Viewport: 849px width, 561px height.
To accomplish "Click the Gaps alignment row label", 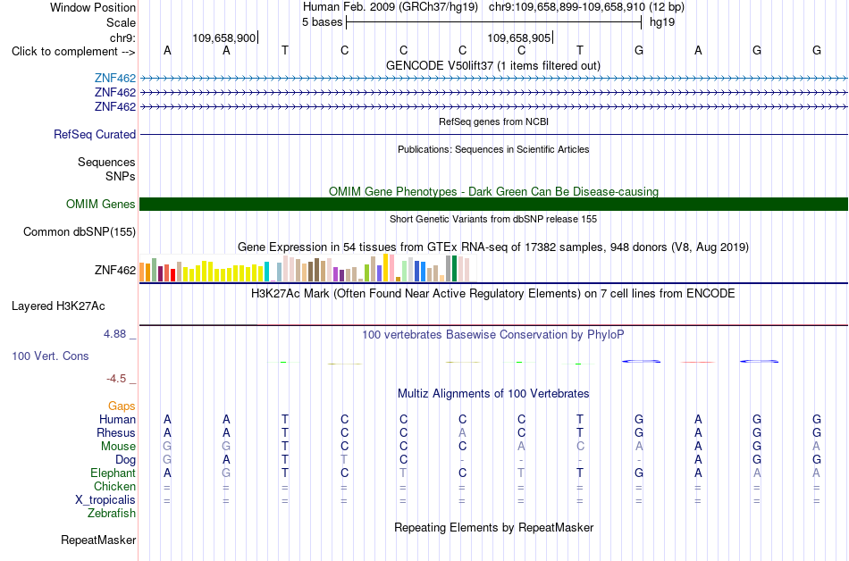I will tap(122, 406).
